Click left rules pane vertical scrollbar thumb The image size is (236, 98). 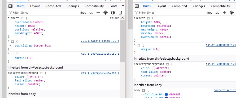pos(123,41)
